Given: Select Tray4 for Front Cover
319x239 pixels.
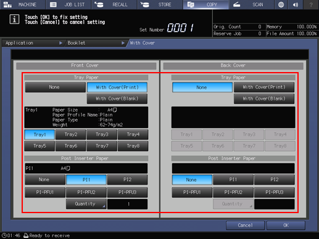Looking at the screenshot, I should [133, 135].
